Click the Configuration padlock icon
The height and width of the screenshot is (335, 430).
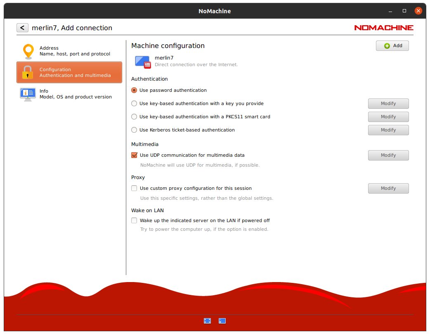click(28, 72)
